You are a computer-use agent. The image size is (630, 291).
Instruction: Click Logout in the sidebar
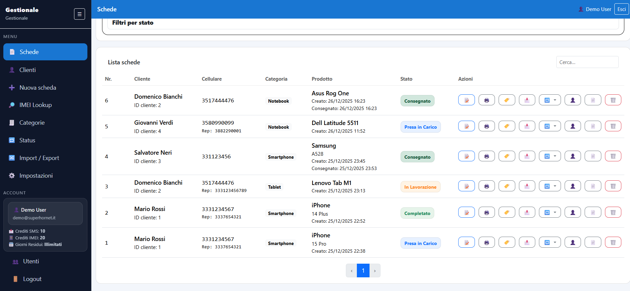point(32,279)
